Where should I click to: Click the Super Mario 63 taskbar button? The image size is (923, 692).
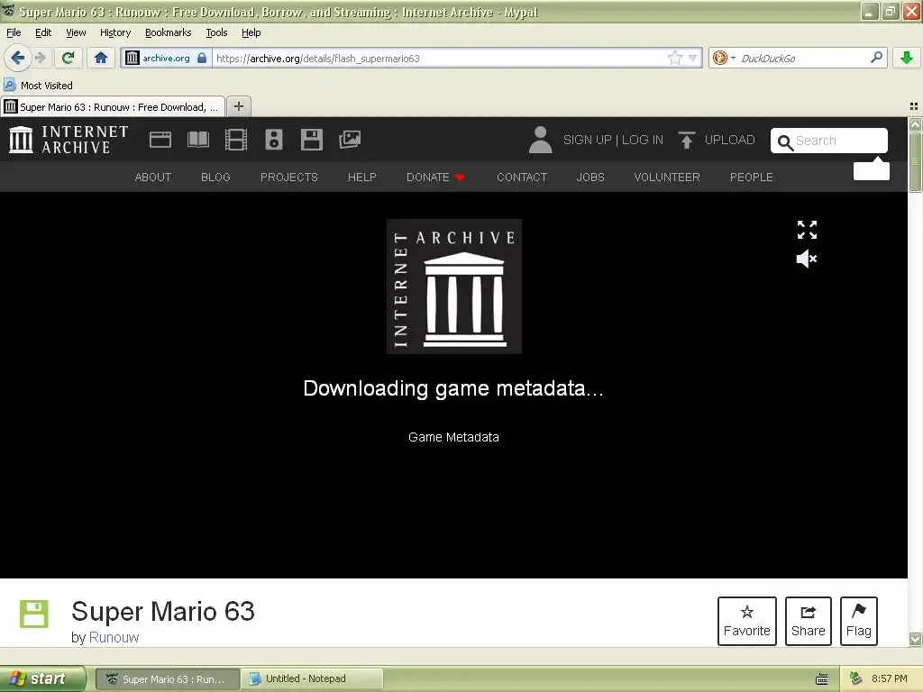click(168, 678)
